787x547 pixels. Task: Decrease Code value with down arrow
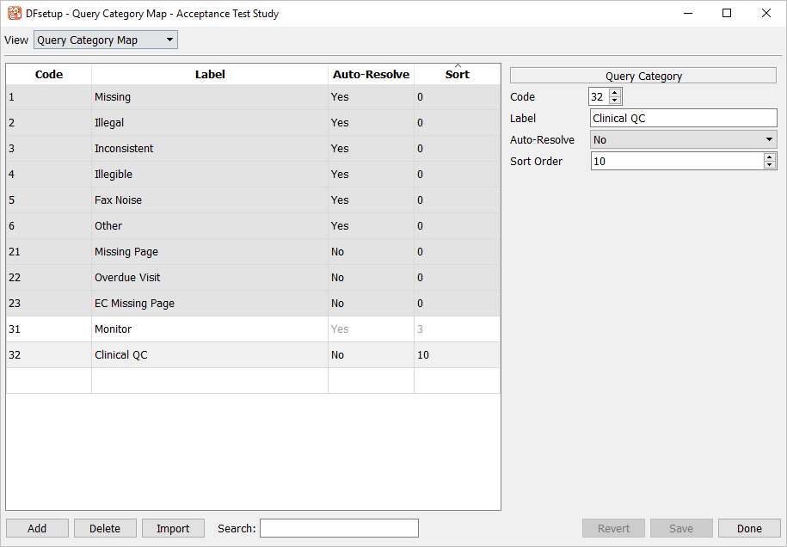click(615, 101)
